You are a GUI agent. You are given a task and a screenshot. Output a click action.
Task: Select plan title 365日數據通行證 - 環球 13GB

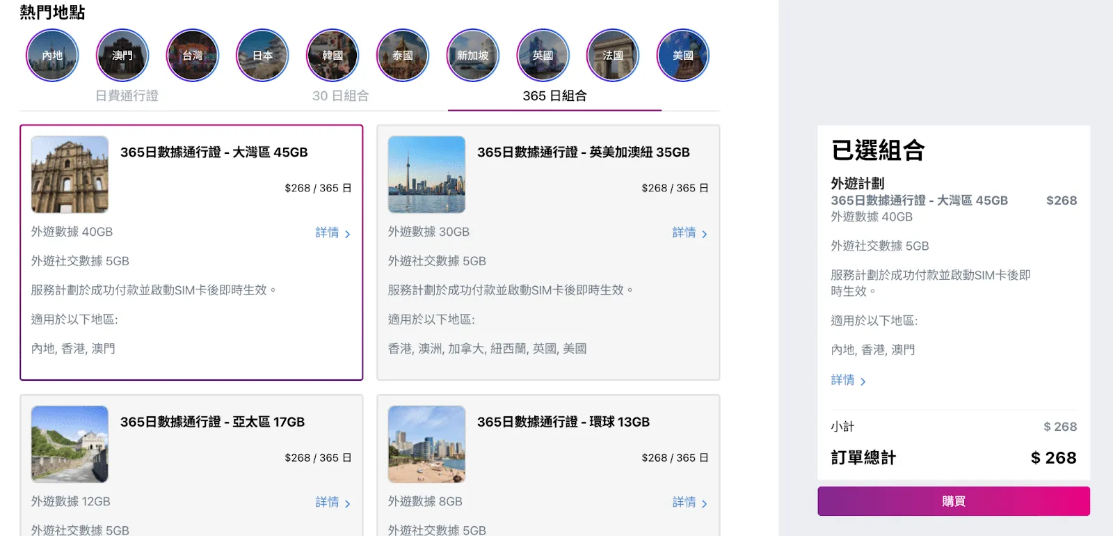(x=563, y=422)
